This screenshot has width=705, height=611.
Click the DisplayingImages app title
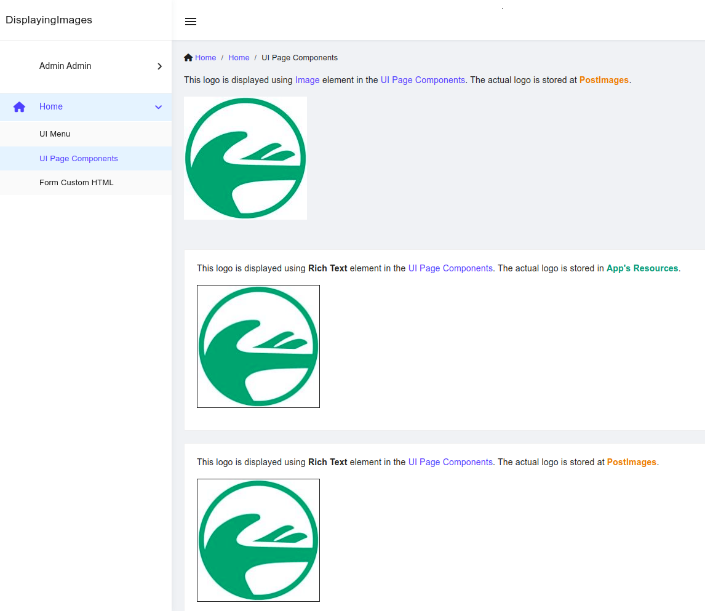point(49,20)
